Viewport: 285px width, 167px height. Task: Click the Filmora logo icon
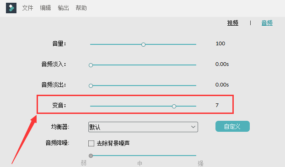coord(11,8)
